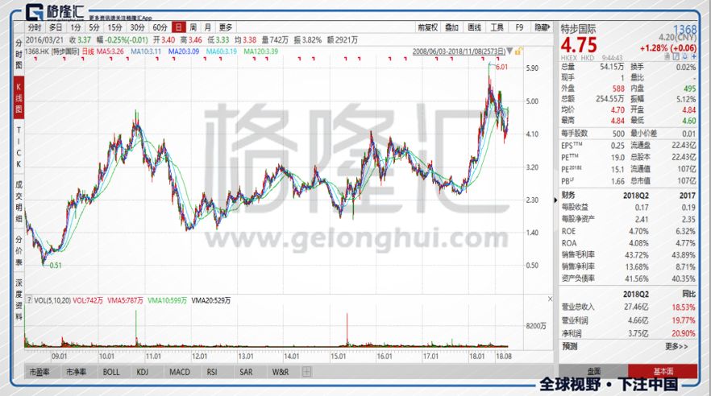
Task: Close the volume indicator panel with X
Action: (550, 299)
